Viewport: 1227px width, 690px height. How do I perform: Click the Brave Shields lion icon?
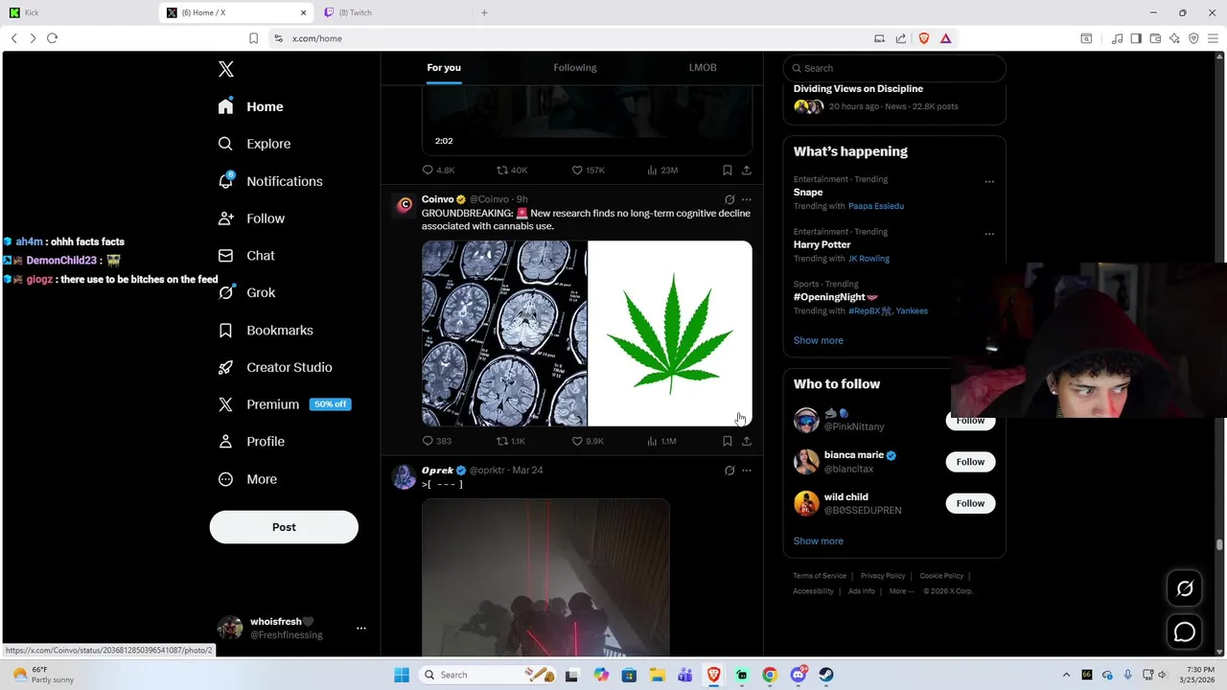click(924, 38)
